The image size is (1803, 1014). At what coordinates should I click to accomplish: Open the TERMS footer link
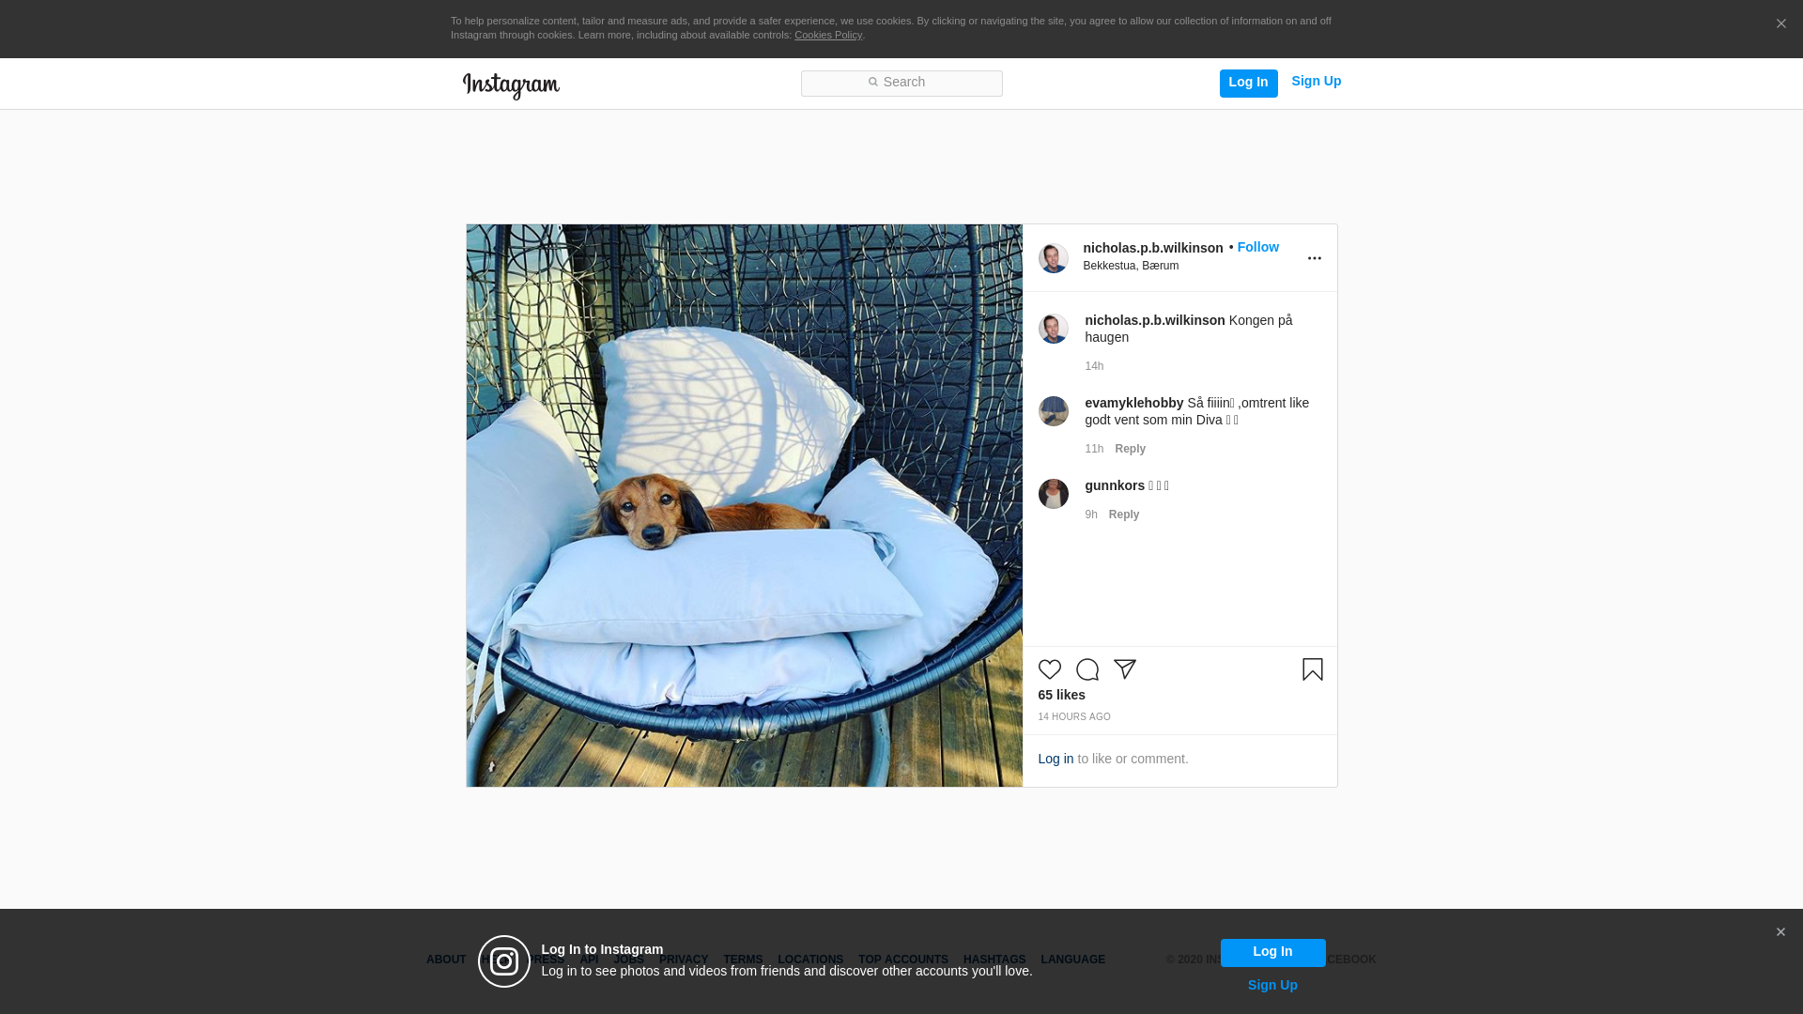[742, 960]
